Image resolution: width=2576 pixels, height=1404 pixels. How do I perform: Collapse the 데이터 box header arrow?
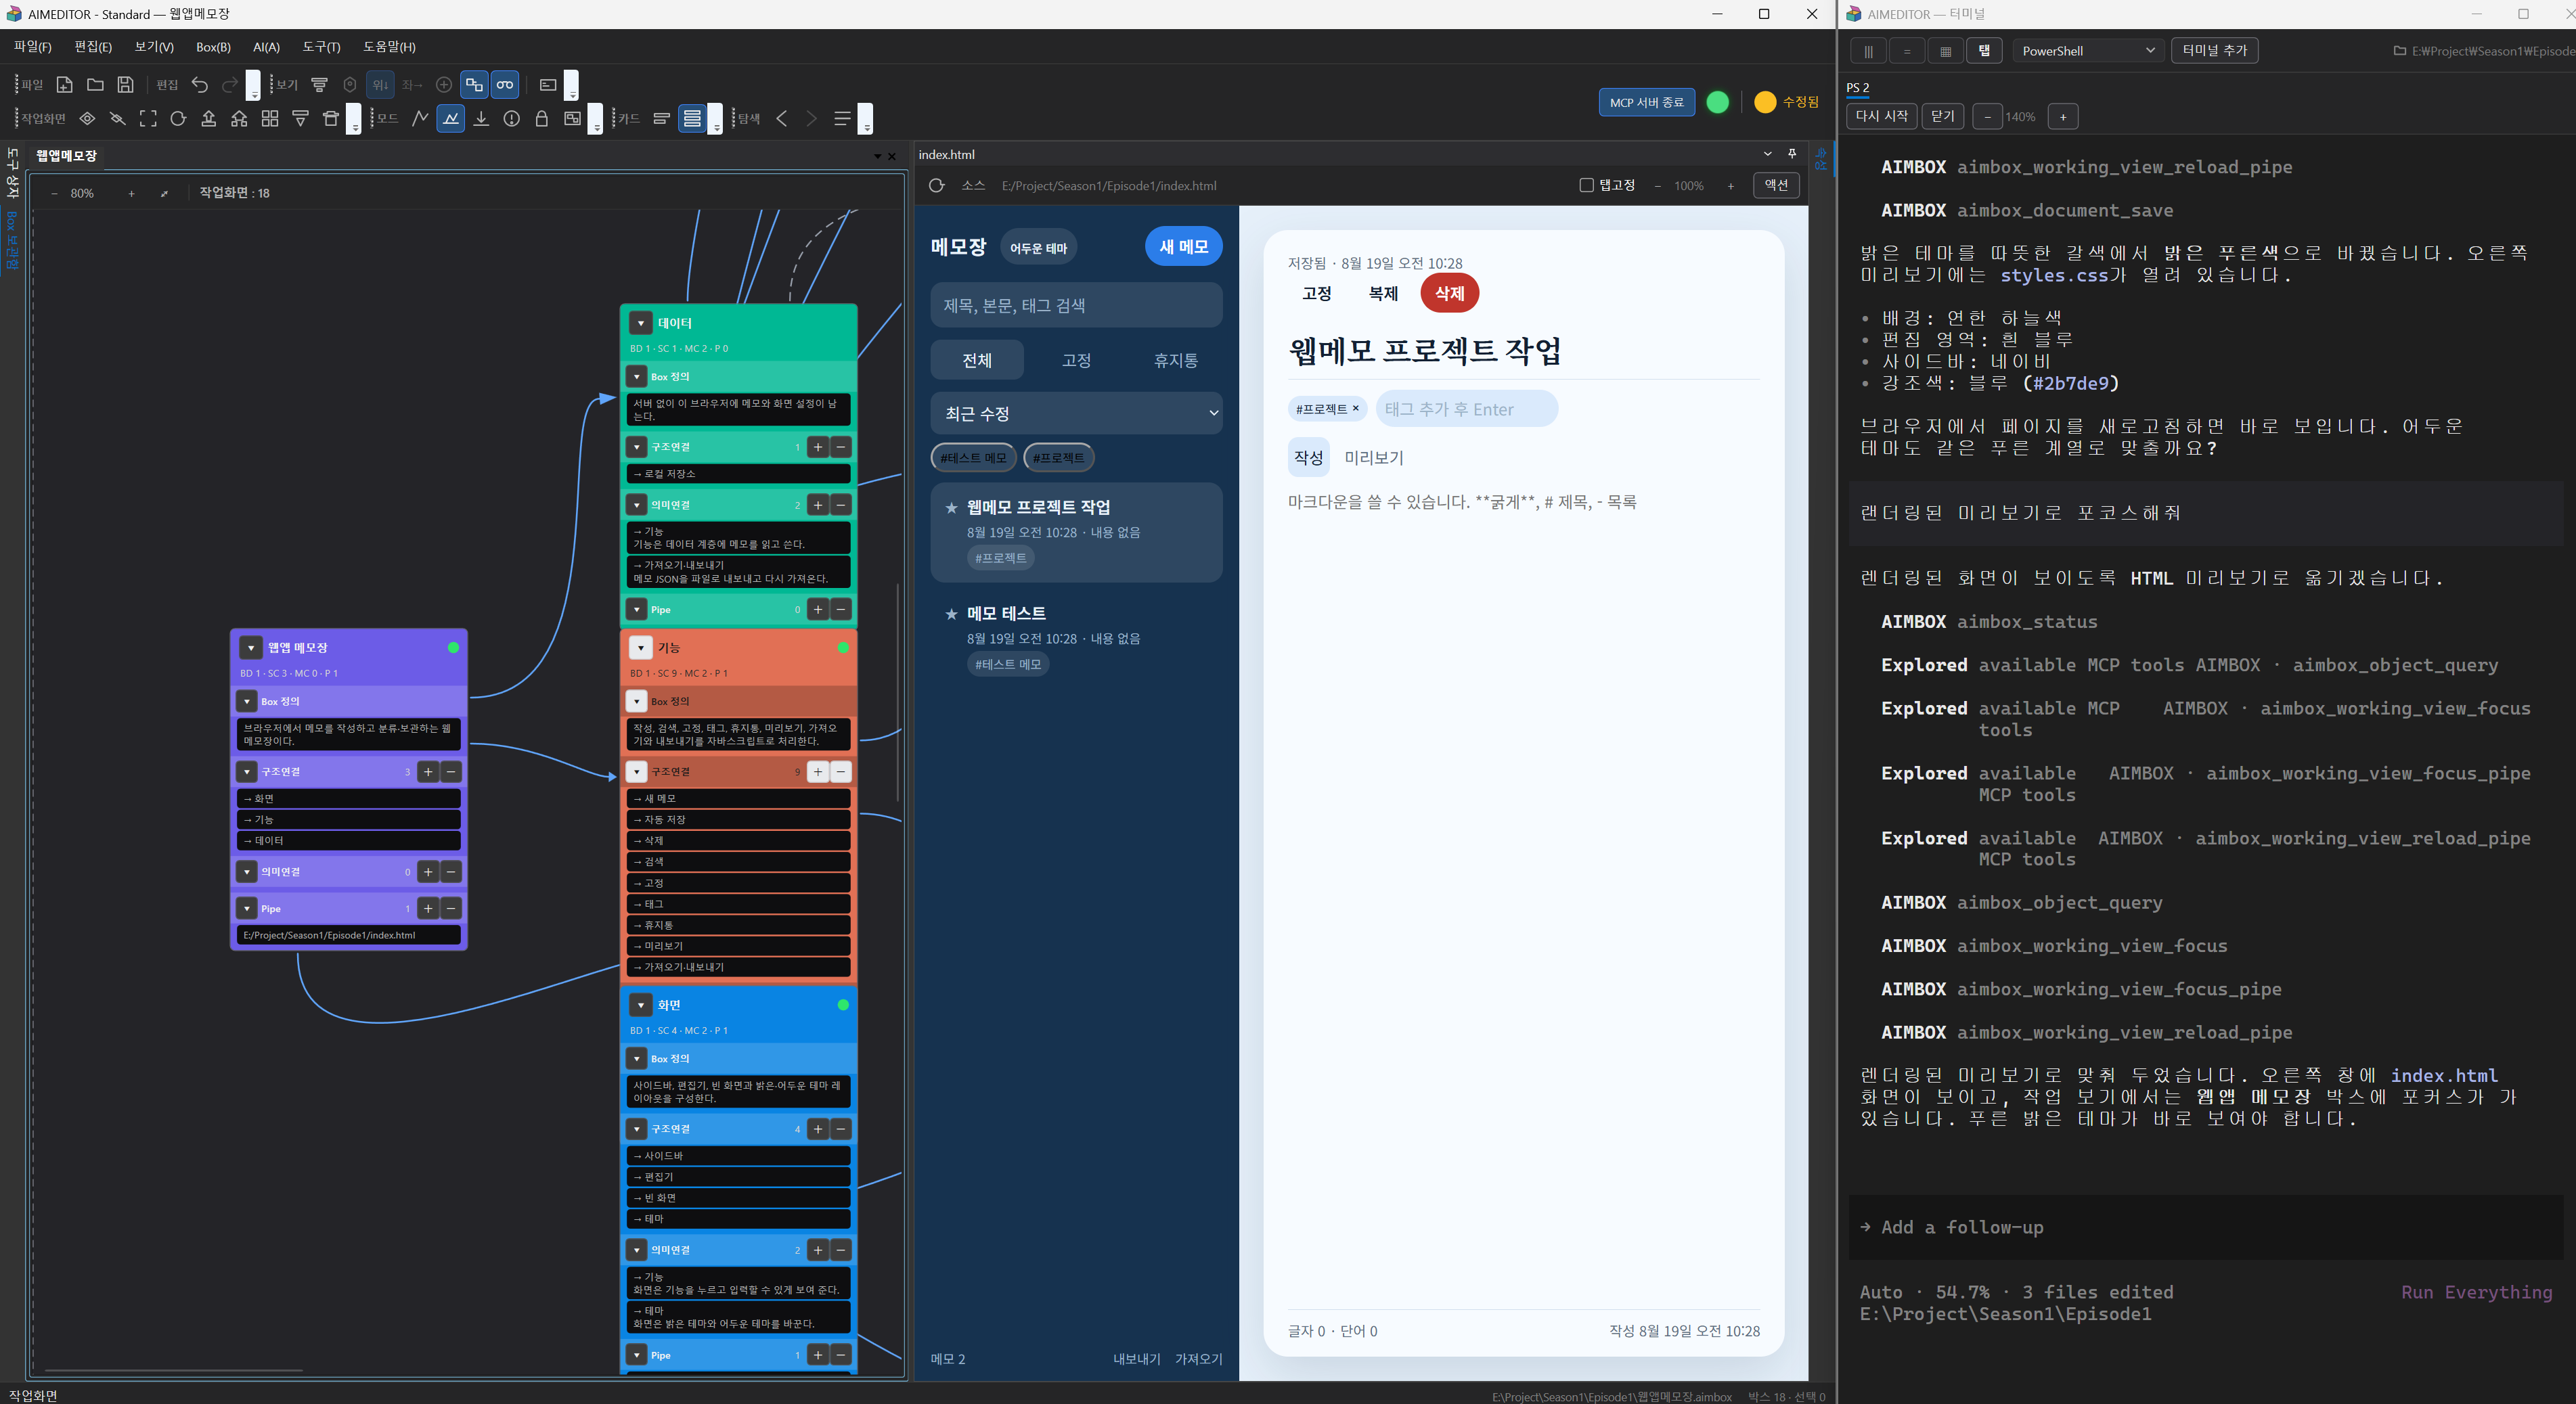[x=641, y=323]
